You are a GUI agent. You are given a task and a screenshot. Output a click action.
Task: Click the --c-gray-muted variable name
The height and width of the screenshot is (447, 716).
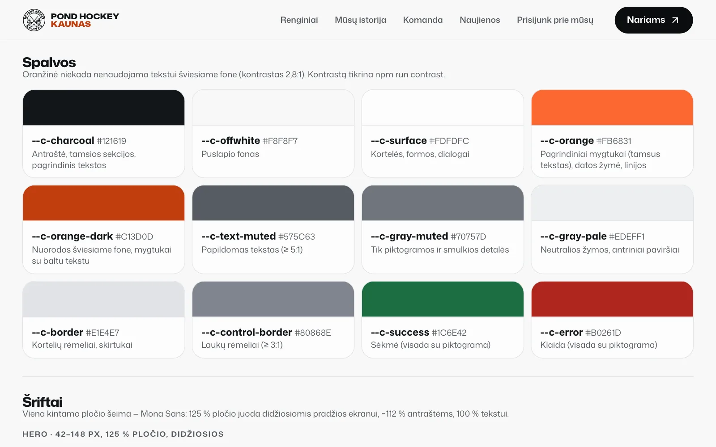409,236
